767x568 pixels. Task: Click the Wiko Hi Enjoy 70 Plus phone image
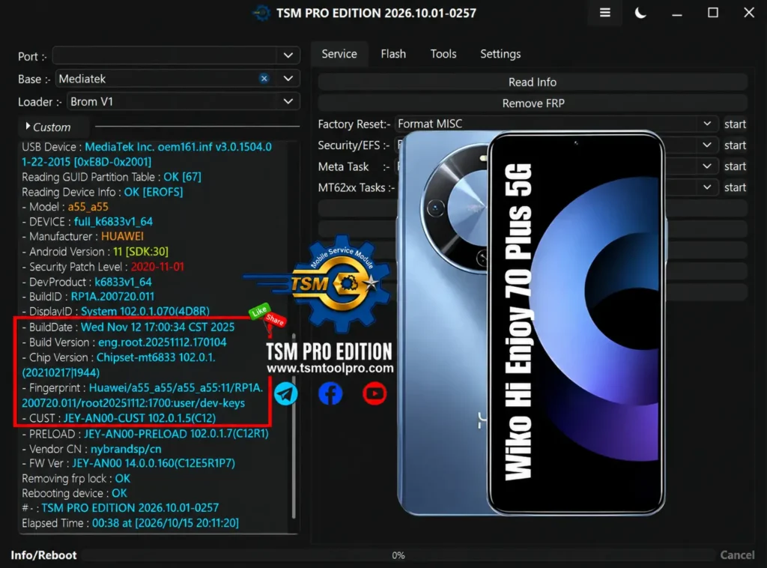point(531,323)
